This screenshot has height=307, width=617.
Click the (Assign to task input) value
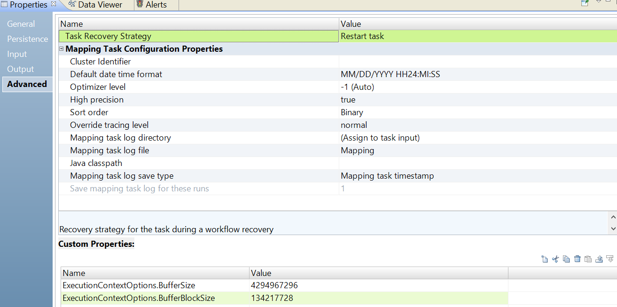[478, 138]
